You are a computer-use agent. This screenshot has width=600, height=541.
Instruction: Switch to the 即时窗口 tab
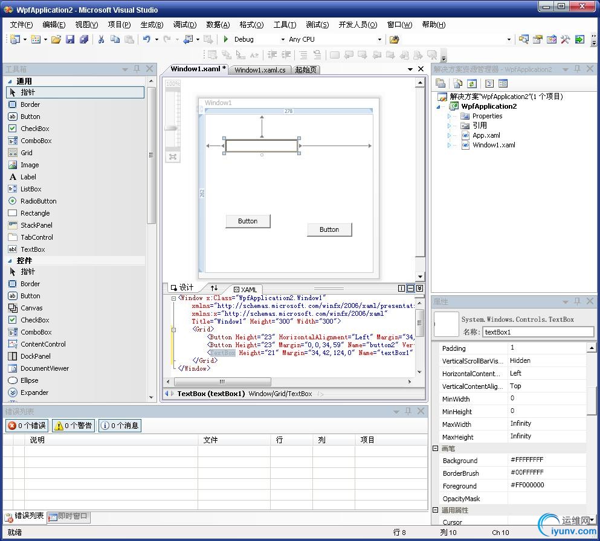coord(69,516)
